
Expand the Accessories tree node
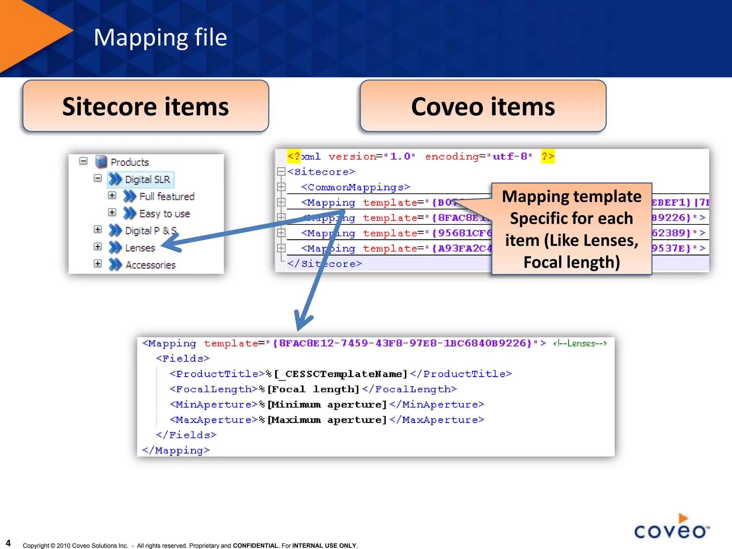(x=98, y=264)
